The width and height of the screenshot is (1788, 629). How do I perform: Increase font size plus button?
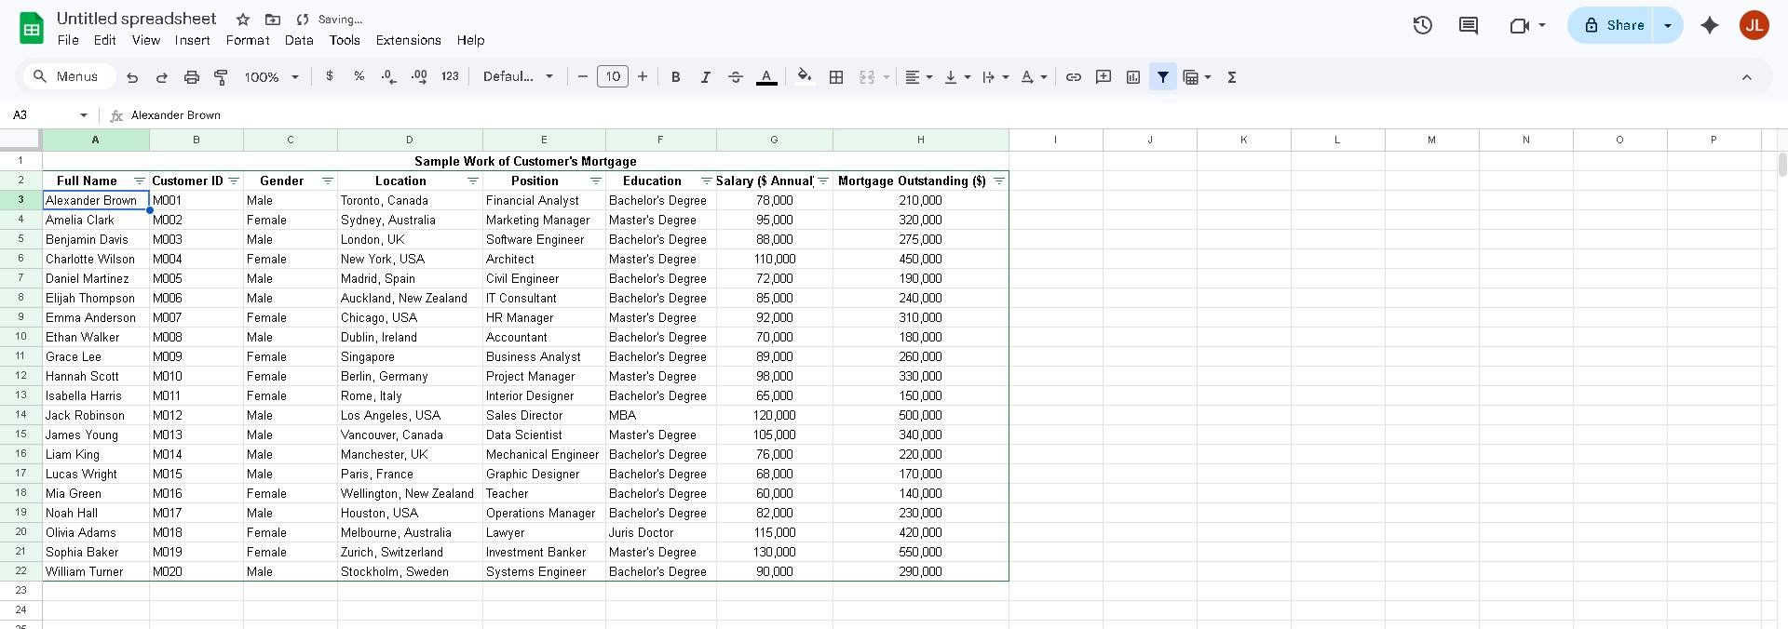(643, 76)
